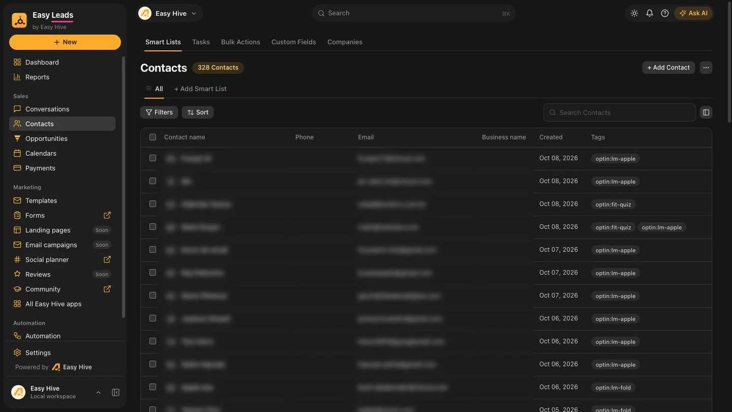Click the sidebar vertical scrollbar
This screenshot has width=732, height=412.
click(x=123, y=187)
